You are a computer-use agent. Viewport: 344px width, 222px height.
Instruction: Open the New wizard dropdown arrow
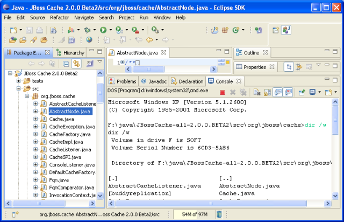(x=20, y=30)
